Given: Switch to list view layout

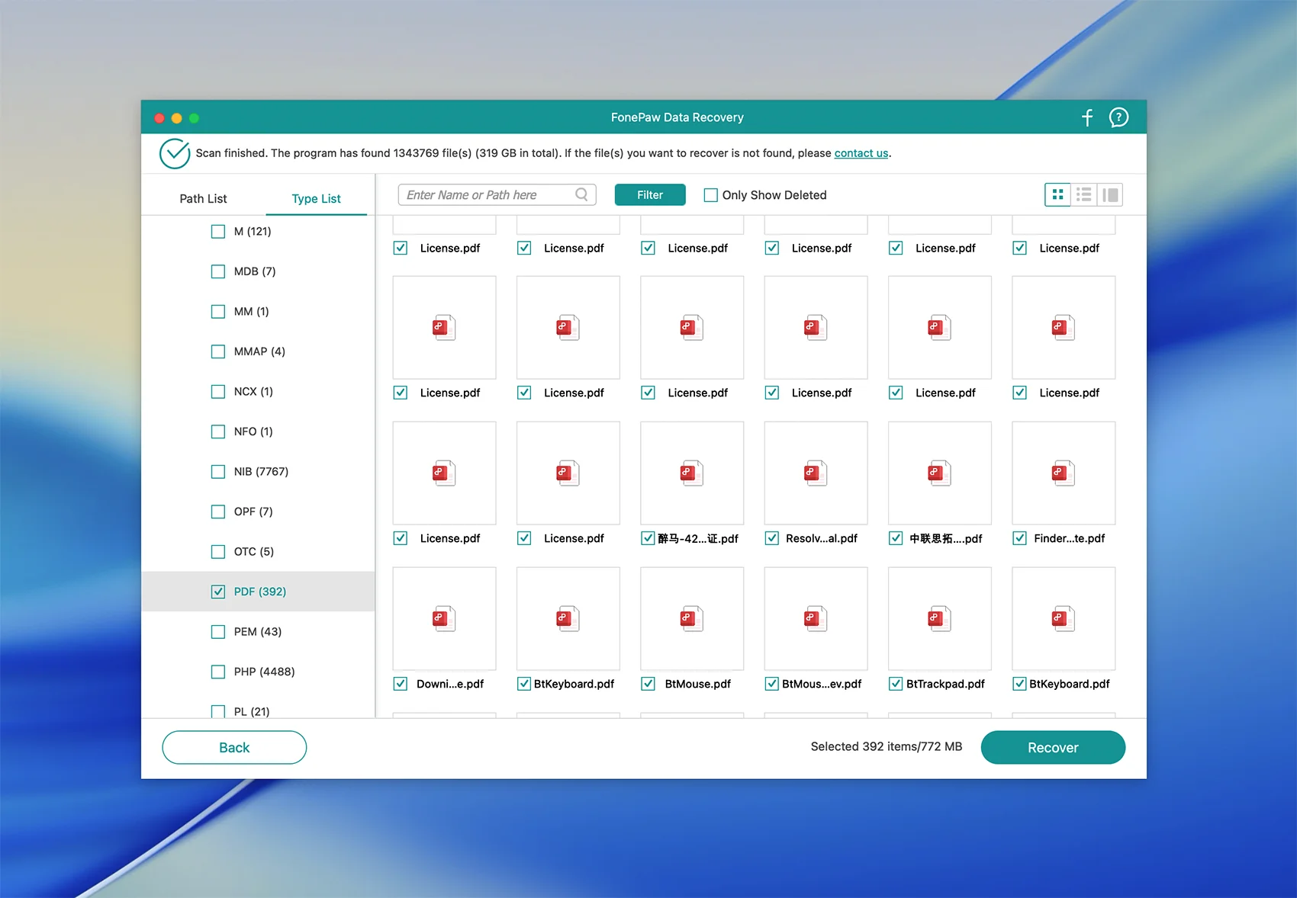Looking at the screenshot, I should 1083,195.
